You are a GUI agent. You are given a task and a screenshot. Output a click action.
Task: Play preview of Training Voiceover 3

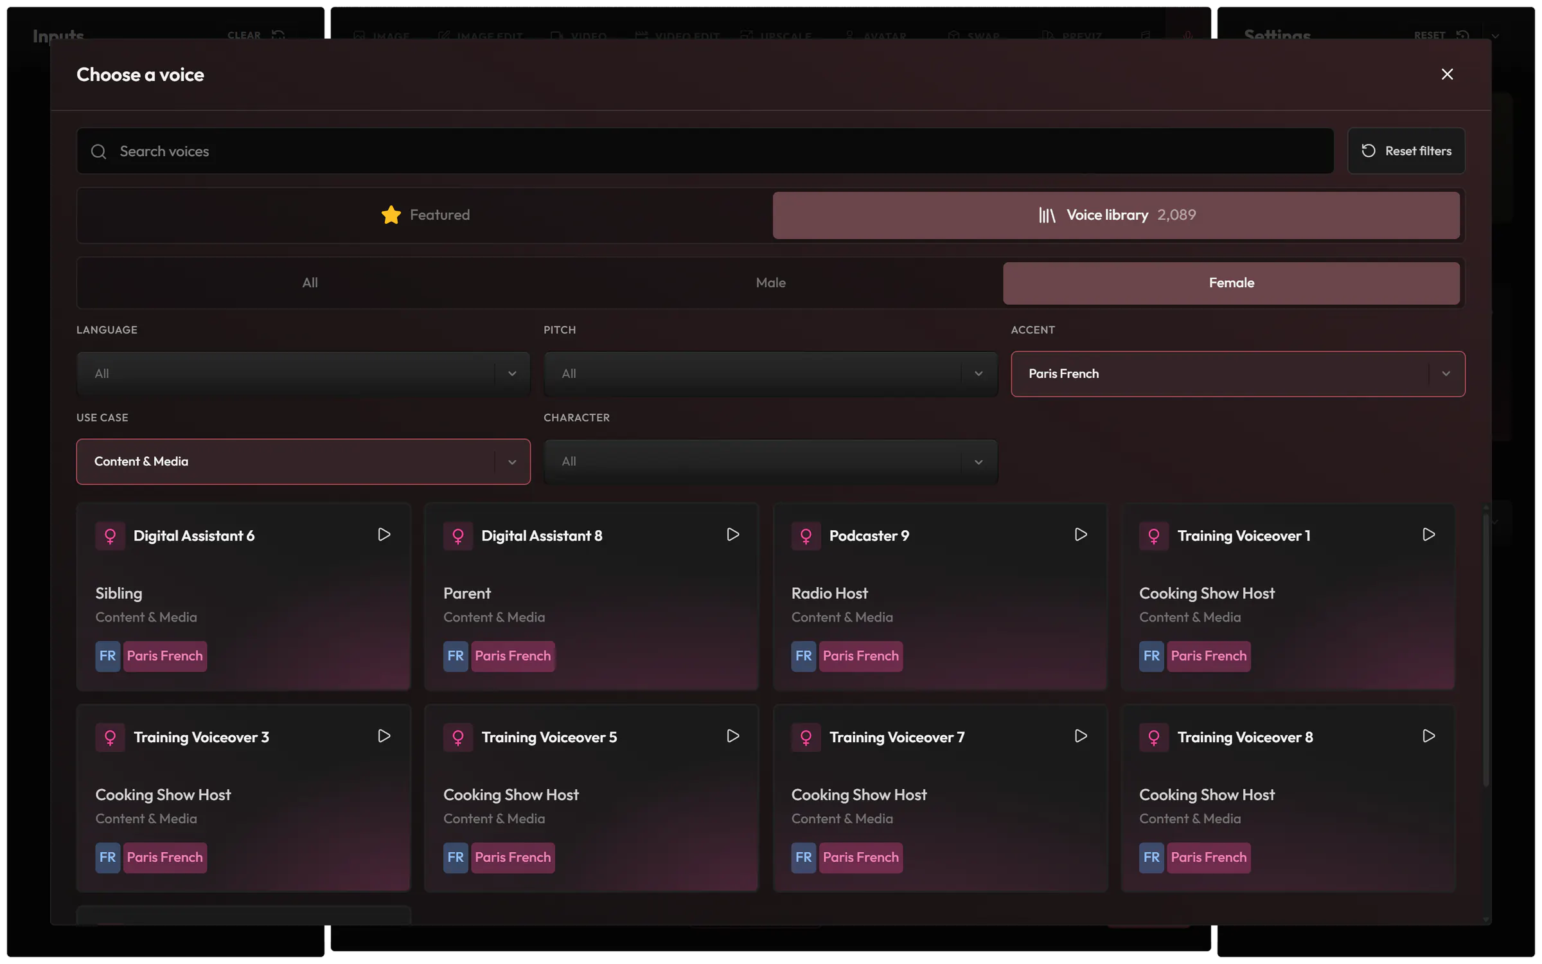[384, 736]
